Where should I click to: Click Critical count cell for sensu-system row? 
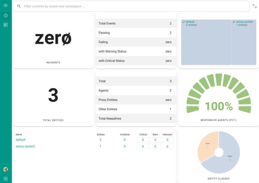click(143, 146)
